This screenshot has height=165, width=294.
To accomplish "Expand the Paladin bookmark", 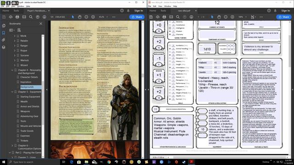I will (15, 41).
